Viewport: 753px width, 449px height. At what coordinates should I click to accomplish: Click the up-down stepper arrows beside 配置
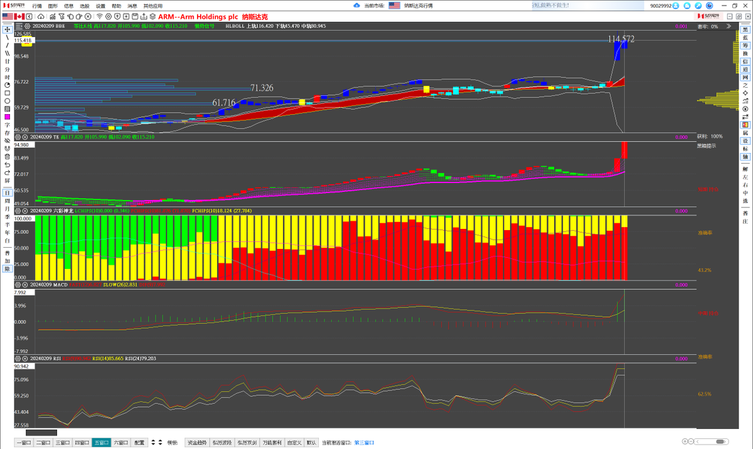154,442
